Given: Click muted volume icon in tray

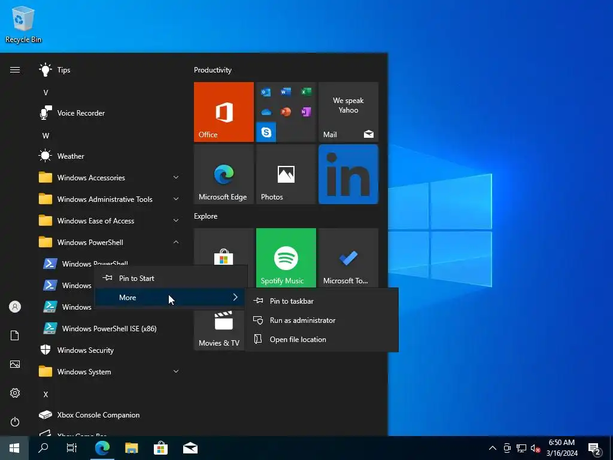Looking at the screenshot, I should coord(536,448).
